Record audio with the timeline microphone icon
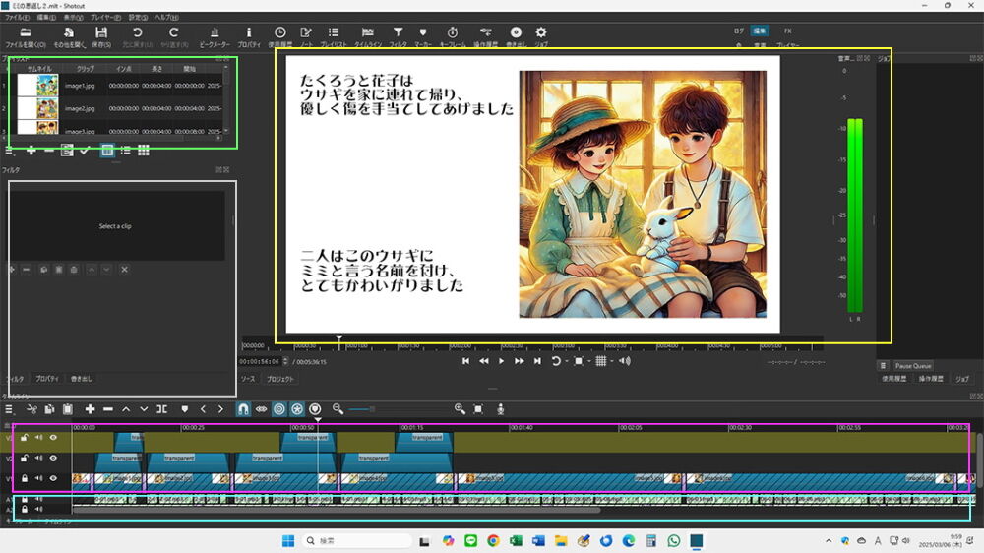 [500, 409]
